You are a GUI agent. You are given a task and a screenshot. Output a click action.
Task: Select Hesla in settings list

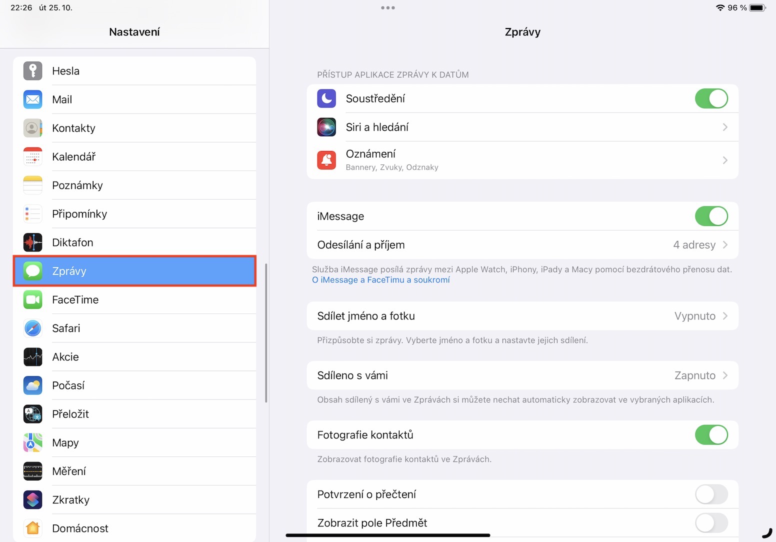pos(134,71)
